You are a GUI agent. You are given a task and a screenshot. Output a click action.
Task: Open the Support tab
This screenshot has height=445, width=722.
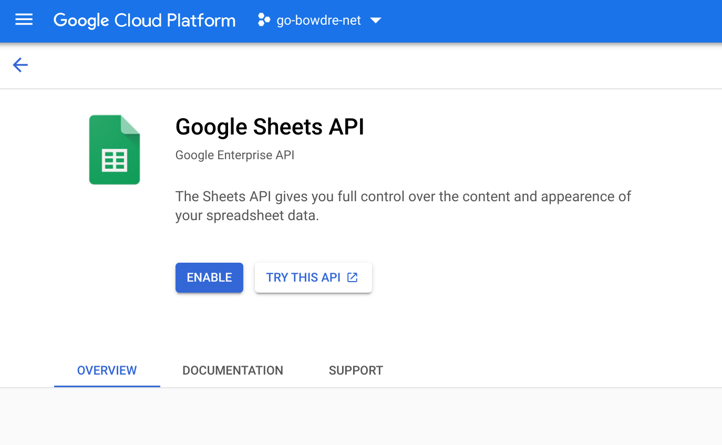tap(356, 370)
